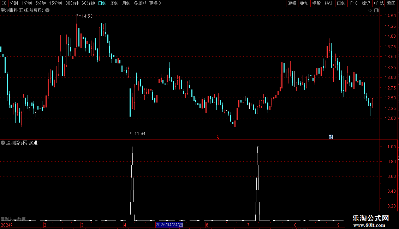Expand the 爱尔眼科 chart title dropdown
Screen dimensions: 399x229
(x=47, y=11)
